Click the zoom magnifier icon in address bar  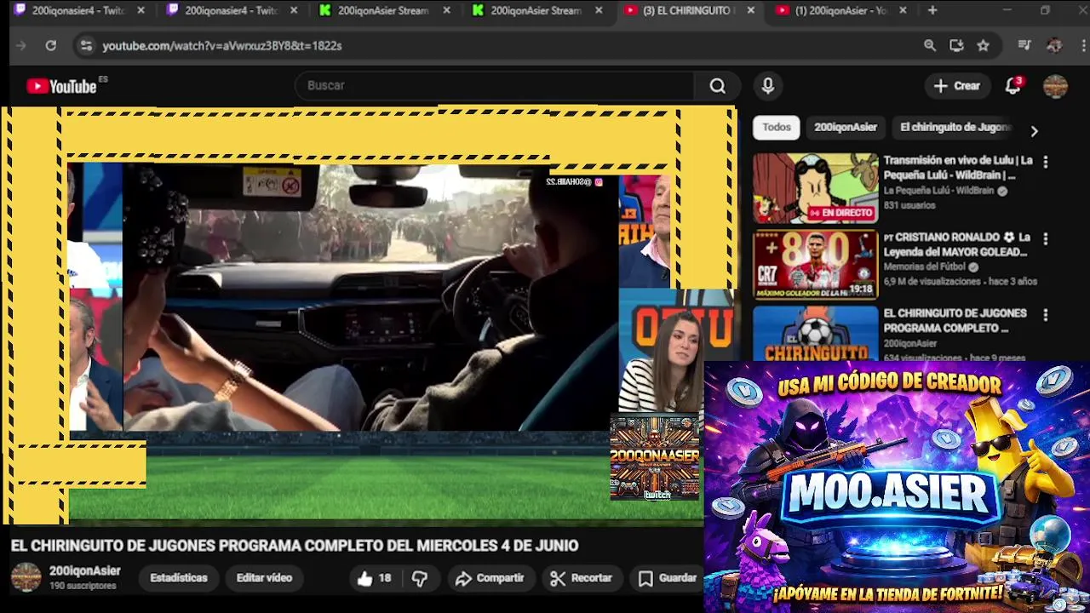pyautogui.click(x=930, y=45)
